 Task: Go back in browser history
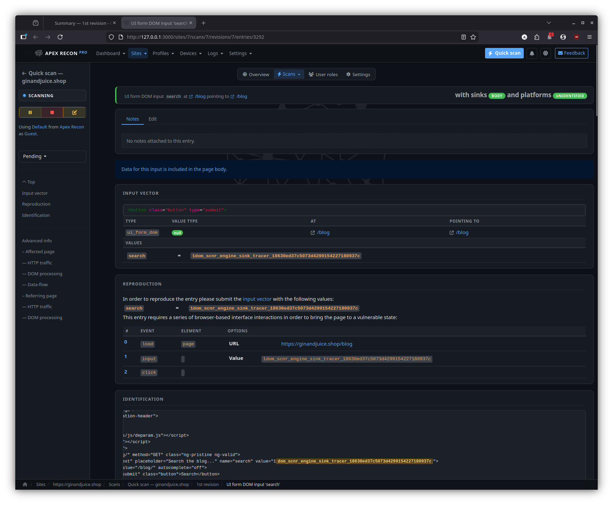click(x=36, y=37)
